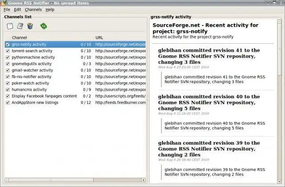Image resolution: width=285 pixels, height=187 pixels.
Task: Click the delete channel trash icon
Action: 30,26
